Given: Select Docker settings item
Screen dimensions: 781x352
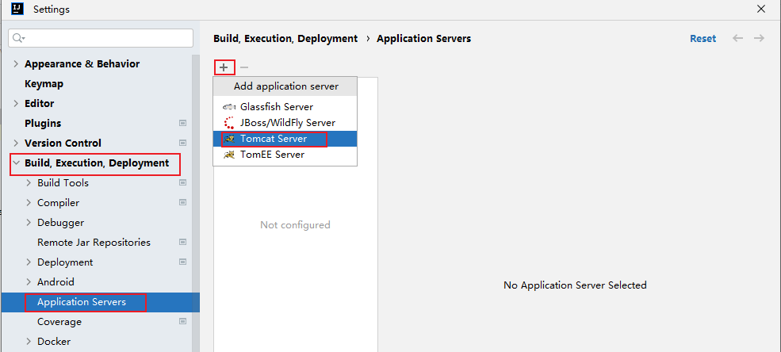Looking at the screenshot, I should pos(54,342).
